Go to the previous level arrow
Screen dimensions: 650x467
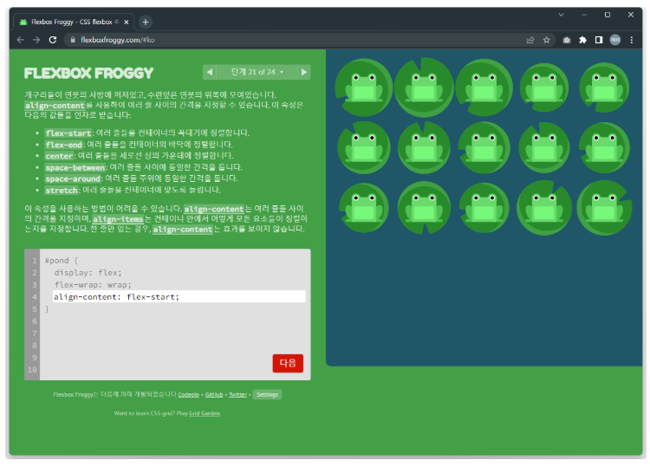pyautogui.click(x=210, y=72)
